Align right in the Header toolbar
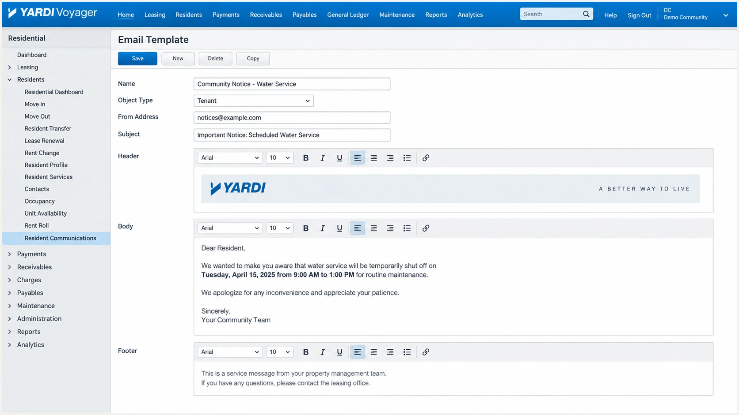The image size is (739, 415). (x=390, y=158)
